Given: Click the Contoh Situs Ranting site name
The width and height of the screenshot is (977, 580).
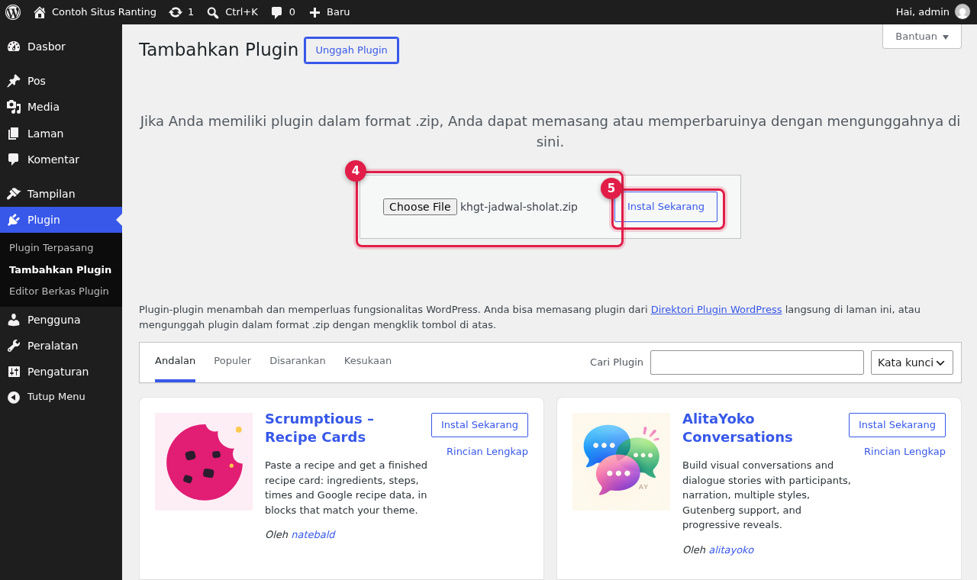Looking at the screenshot, I should click(104, 12).
